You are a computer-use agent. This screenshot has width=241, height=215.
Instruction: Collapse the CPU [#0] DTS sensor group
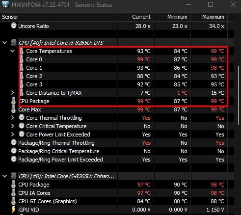point(5,43)
